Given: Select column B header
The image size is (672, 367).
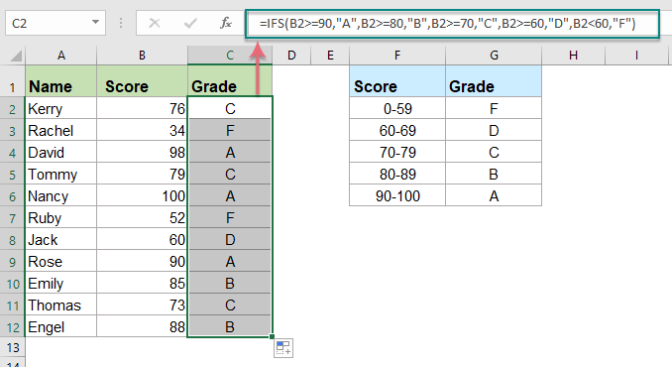Looking at the screenshot, I should 142,56.
